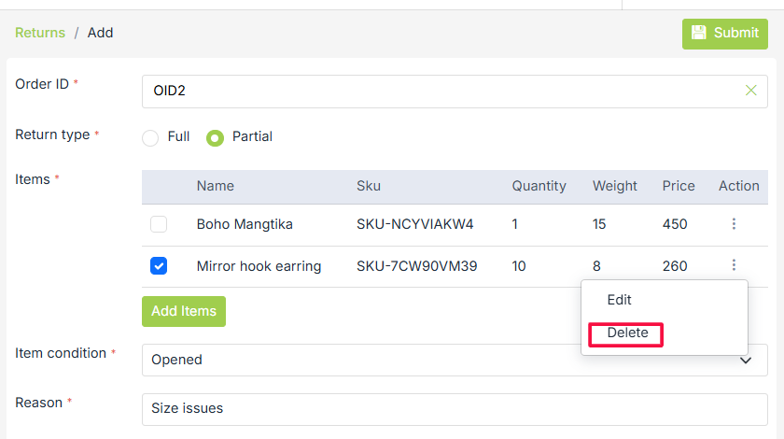The width and height of the screenshot is (784, 439).
Task: Go to the Returns breadcrumb link
Action: 40,33
